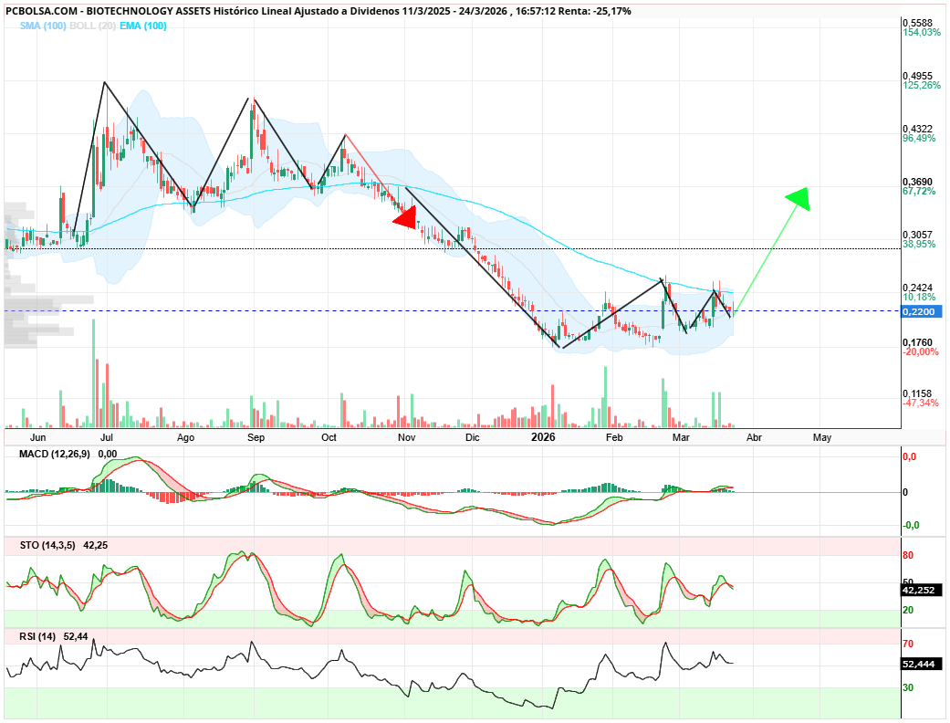Select the MACD (12,26,9) indicator title
The height and width of the screenshot is (723, 950).
pos(55,454)
